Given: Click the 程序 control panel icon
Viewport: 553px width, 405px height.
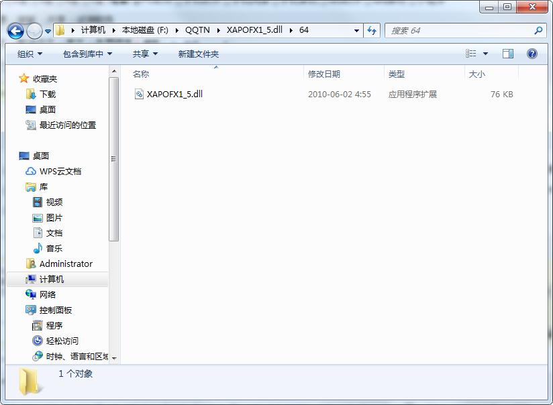Looking at the screenshot, I should pos(38,326).
